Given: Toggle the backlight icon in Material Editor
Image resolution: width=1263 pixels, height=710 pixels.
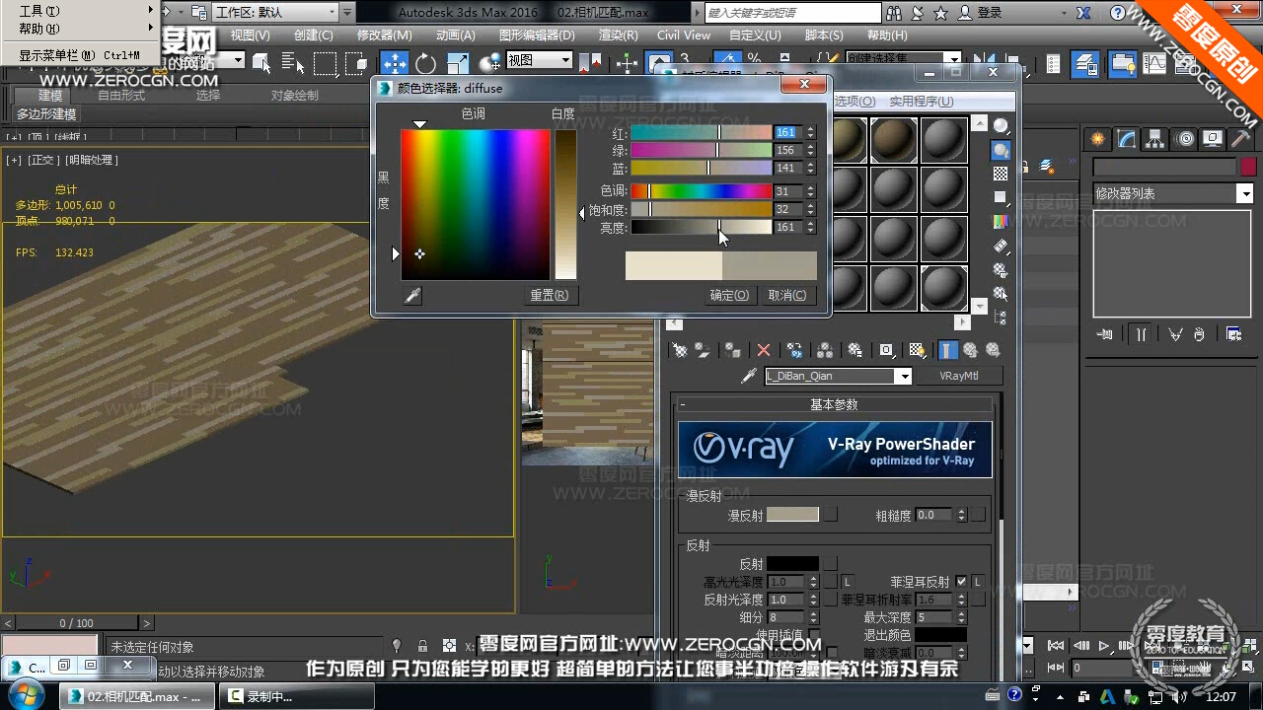Looking at the screenshot, I should (1001, 151).
